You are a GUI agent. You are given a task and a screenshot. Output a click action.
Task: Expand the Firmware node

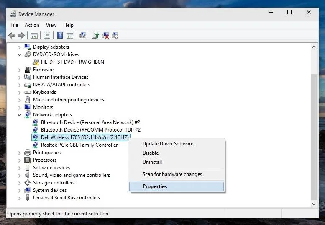coord(20,70)
